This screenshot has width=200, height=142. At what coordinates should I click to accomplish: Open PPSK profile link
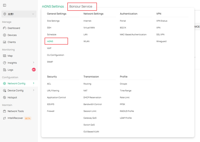tap(123, 104)
